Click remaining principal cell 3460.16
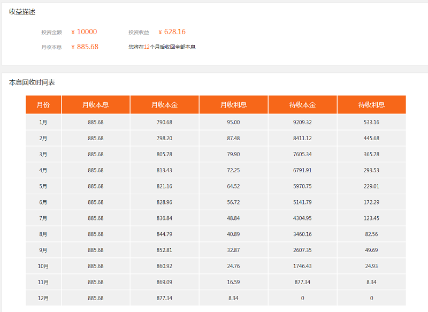 point(302,234)
